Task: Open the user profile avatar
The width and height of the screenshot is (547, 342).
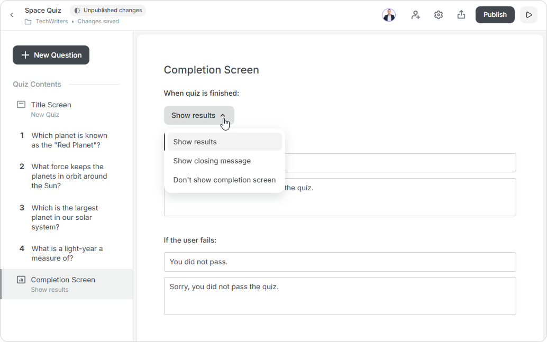Action: coord(389,15)
